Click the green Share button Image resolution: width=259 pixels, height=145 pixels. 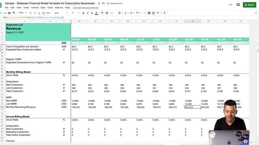[x=249, y=5]
